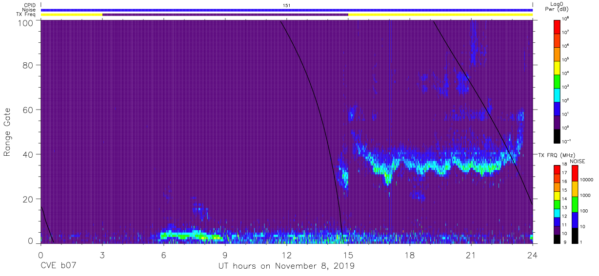This screenshot has width=599, height=276.
Task: Click the CPID label at top left
Action: point(30,5)
